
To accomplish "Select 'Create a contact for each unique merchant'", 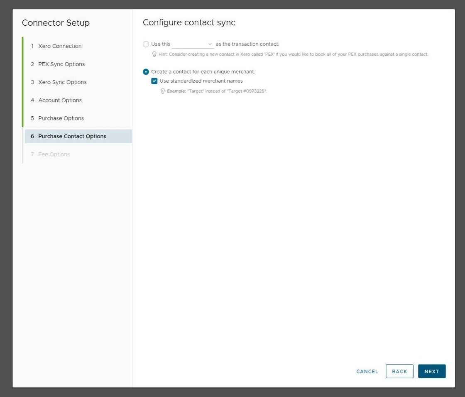I will (146, 72).
